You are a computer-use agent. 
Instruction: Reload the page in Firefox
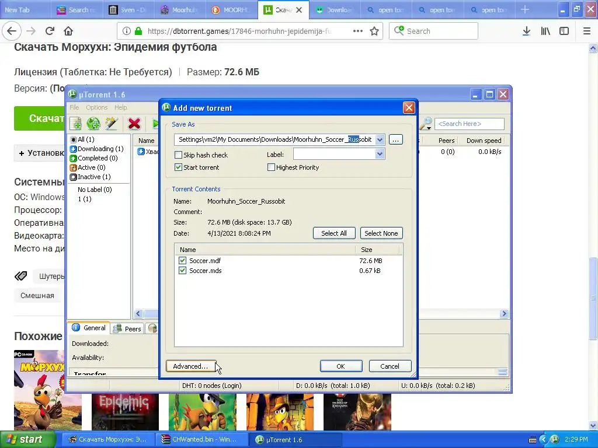point(50,32)
